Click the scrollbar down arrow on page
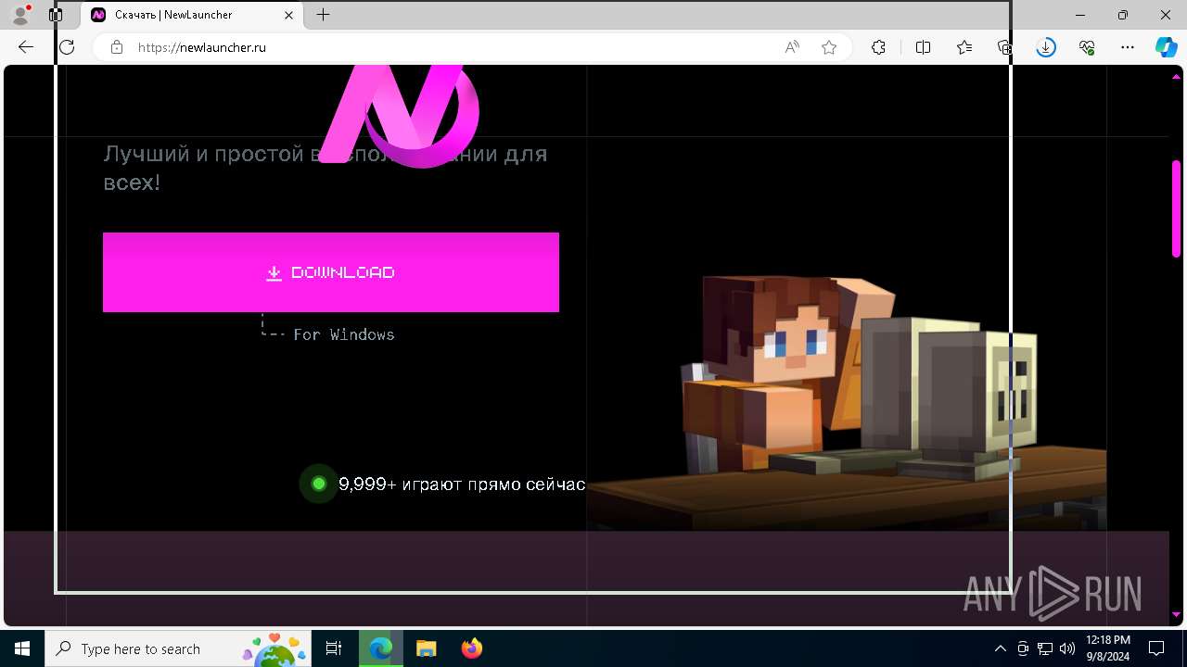Viewport: 1187px width, 667px height. 1176,614
